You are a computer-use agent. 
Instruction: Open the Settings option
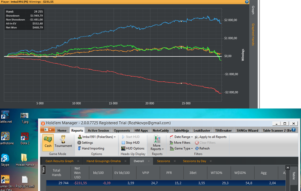tap(85, 143)
